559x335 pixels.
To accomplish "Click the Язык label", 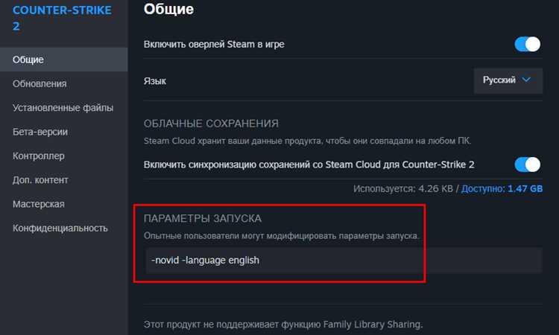I will click(x=155, y=81).
